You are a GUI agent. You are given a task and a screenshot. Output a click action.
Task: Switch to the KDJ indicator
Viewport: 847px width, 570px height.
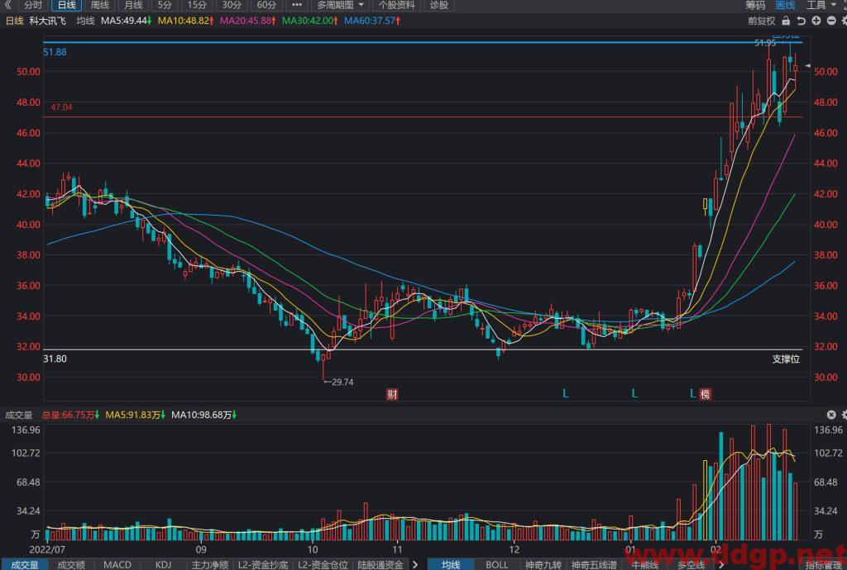[163, 564]
